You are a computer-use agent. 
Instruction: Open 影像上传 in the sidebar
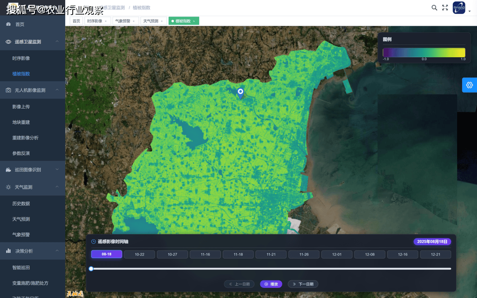[x=21, y=106]
